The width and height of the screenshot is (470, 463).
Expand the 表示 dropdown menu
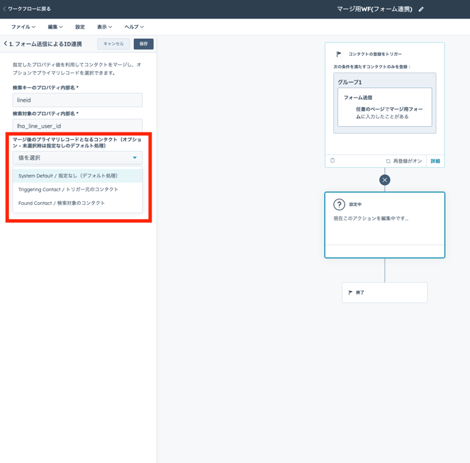(x=104, y=27)
